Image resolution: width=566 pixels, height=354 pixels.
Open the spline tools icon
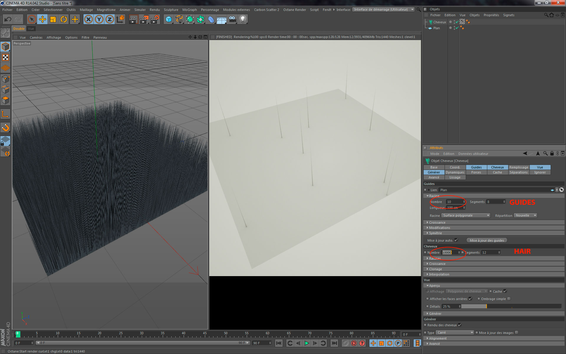[179, 19]
